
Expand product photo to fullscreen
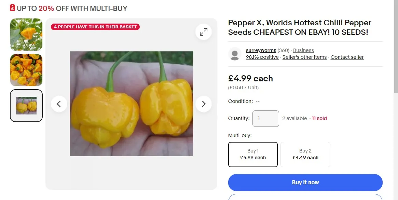[x=203, y=31]
